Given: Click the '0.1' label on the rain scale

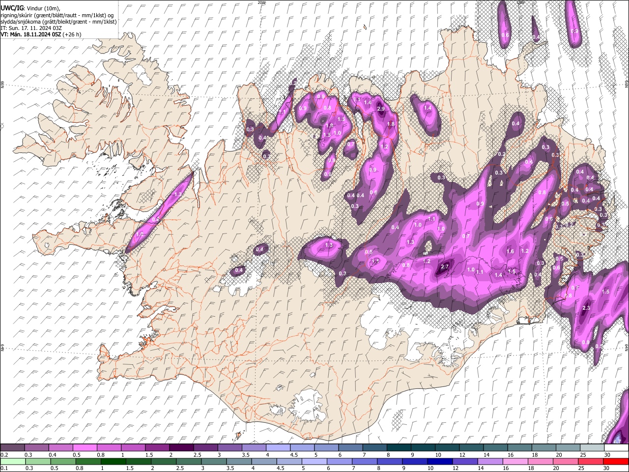Looking at the screenshot, I should 4,468.
